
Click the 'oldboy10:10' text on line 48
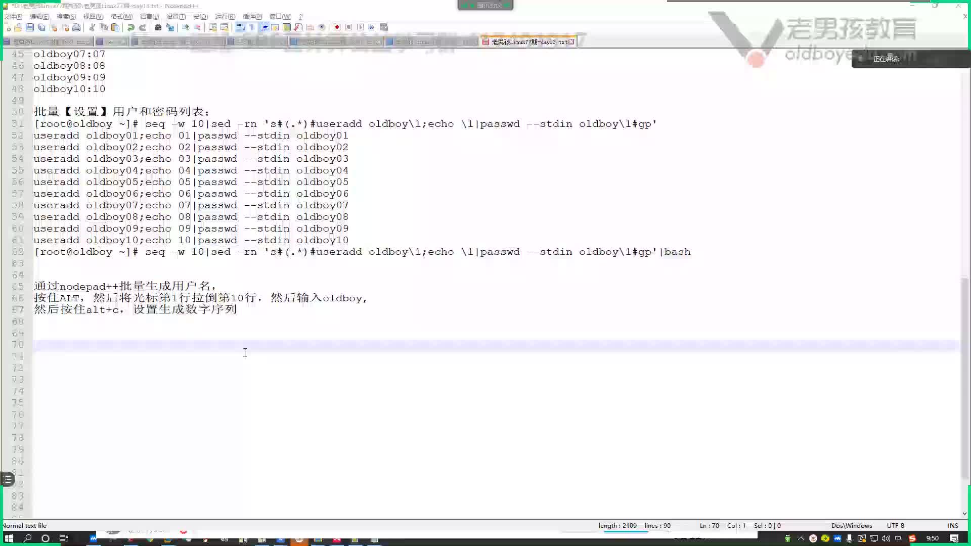69,89
